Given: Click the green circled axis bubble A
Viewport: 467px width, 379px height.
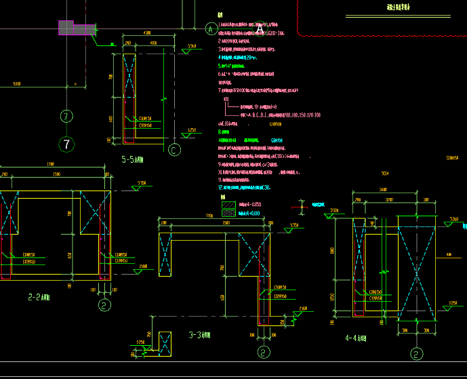Looking at the screenshot, I should pos(211,29).
